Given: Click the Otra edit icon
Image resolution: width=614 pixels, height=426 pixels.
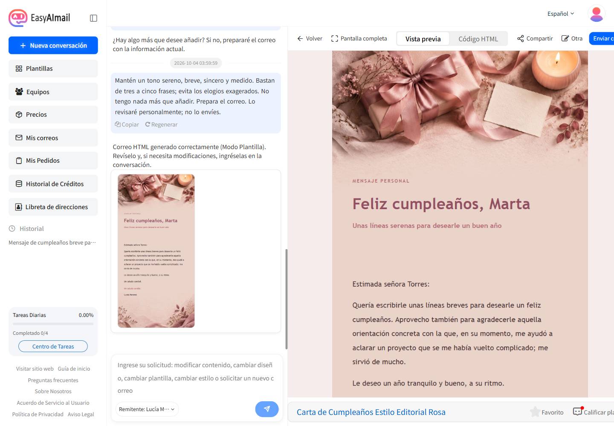Looking at the screenshot, I should [x=565, y=38].
